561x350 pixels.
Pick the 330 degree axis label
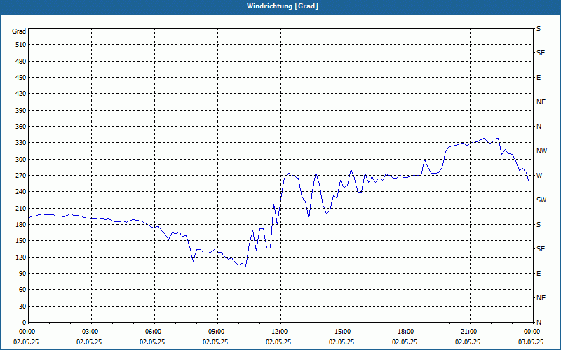point(20,143)
